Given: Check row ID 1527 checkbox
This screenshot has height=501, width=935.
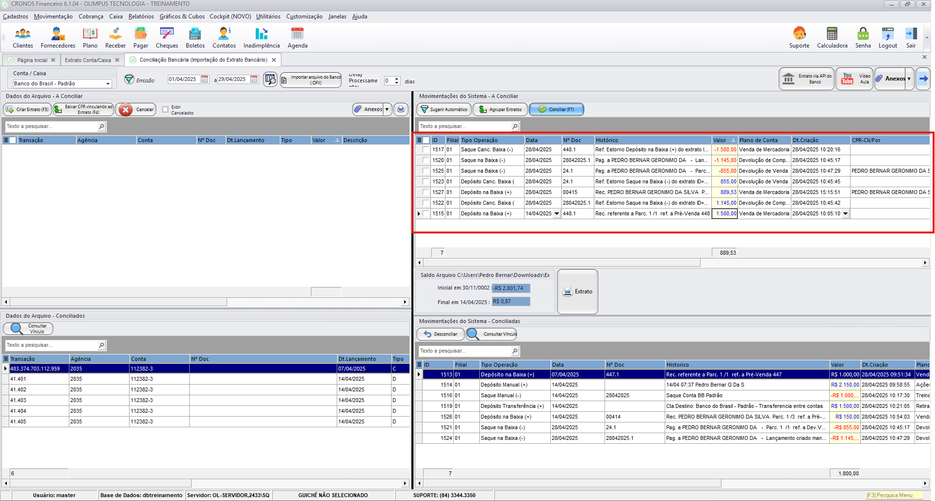Looking at the screenshot, I should click(x=426, y=193).
